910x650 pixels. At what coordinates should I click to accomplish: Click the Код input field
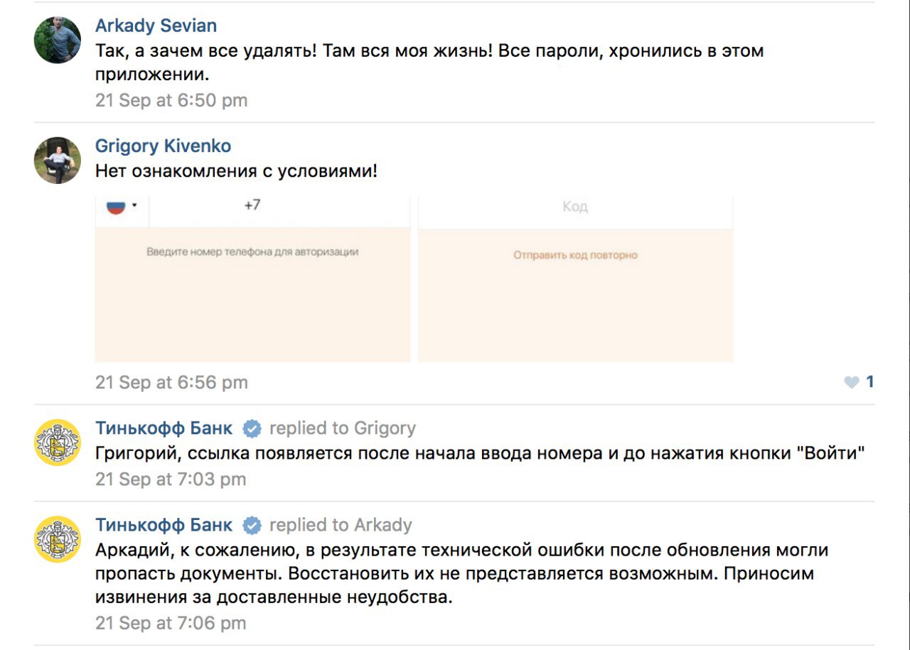coord(574,207)
